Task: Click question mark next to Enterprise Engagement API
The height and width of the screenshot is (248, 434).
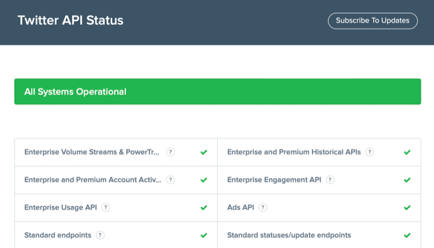Action: point(330,180)
